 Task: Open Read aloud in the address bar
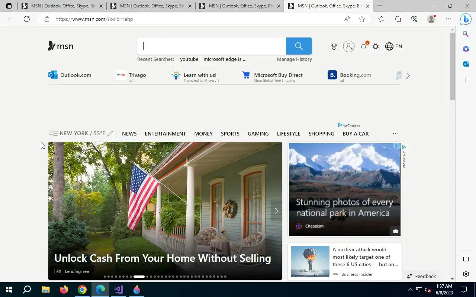click(x=347, y=19)
